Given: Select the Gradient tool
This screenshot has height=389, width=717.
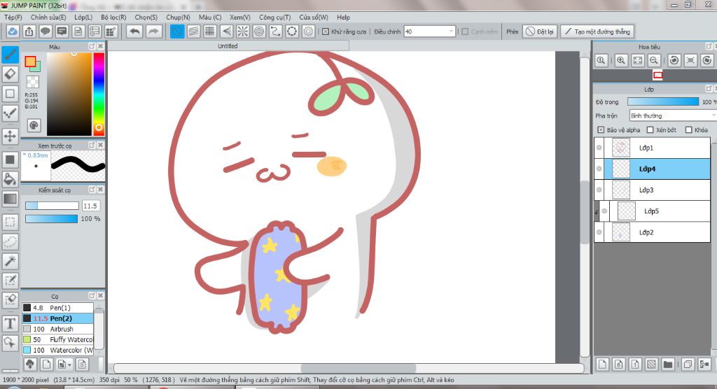Looking at the screenshot, I should pos(10,199).
